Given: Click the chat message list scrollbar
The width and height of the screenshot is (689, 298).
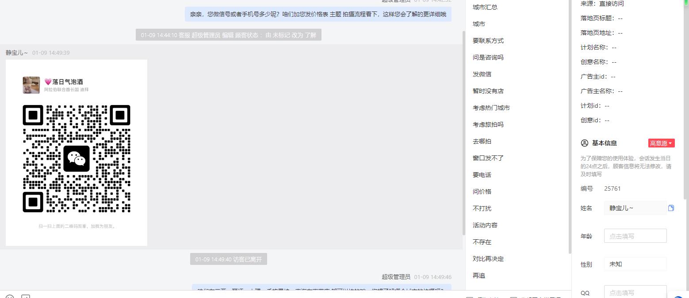Looking at the screenshot, I should coord(463,132).
